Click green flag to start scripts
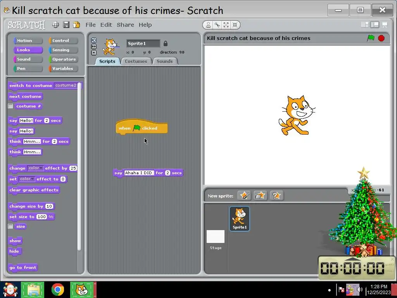397x298 pixels. click(371, 38)
